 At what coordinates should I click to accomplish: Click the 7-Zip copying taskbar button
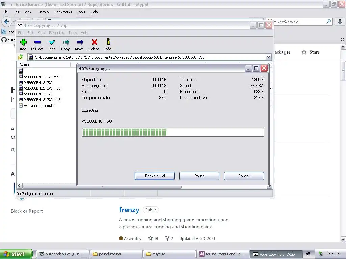[x=276, y=254]
